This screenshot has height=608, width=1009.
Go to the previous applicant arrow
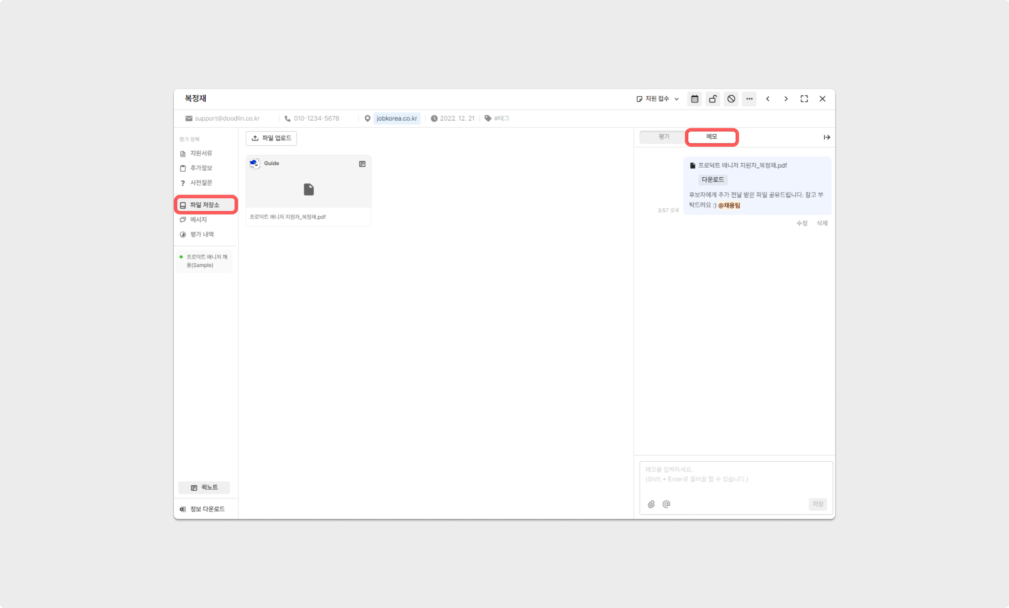coord(768,99)
